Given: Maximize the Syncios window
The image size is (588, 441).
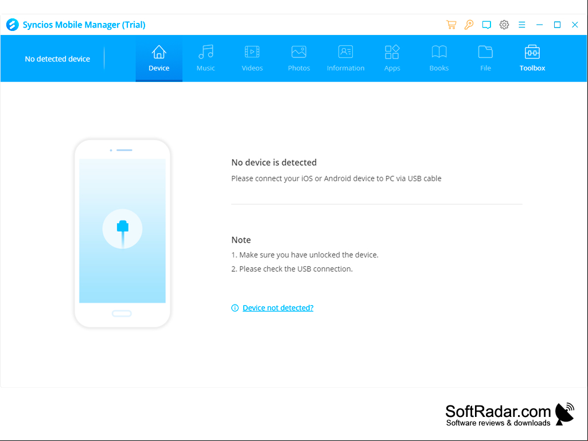Looking at the screenshot, I should click(x=557, y=25).
